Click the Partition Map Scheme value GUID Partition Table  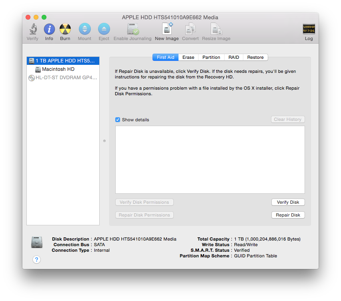point(255,256)
